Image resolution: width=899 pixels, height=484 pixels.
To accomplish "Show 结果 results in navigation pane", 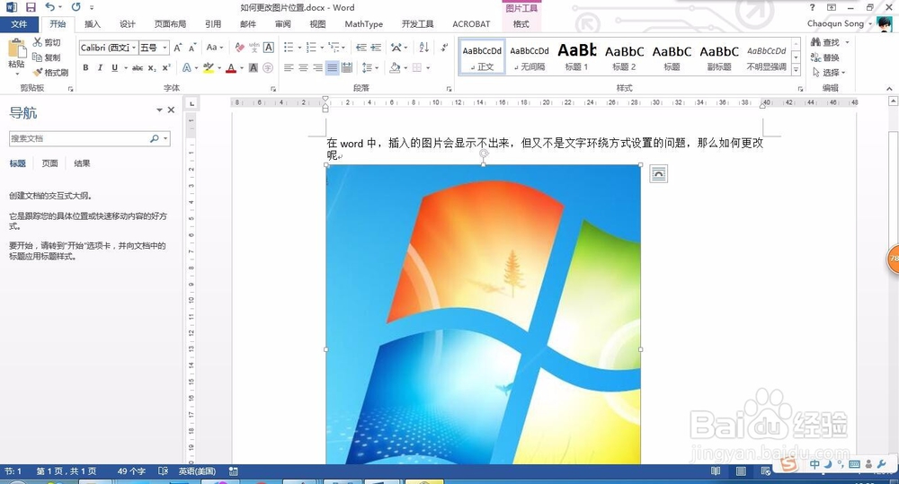I will (82, 163).
